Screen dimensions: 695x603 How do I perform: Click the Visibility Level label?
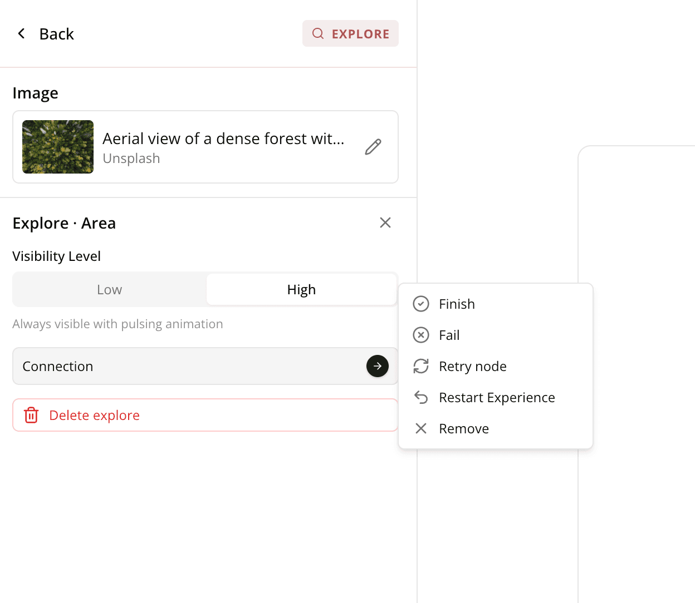coord(56,256)
